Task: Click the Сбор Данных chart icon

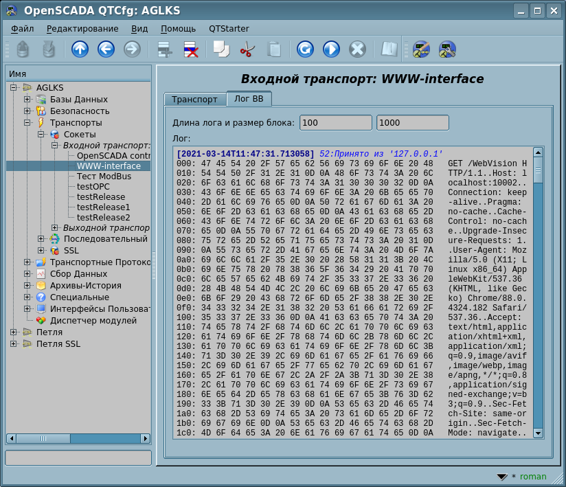Action: coord(41,273)
